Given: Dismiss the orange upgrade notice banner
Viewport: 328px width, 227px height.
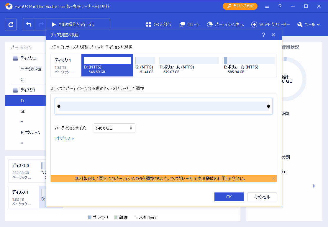Looking at the screenshot, I should pos(273,179).
